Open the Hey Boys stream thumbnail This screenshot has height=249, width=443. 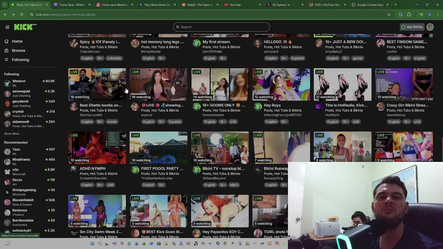281,84
